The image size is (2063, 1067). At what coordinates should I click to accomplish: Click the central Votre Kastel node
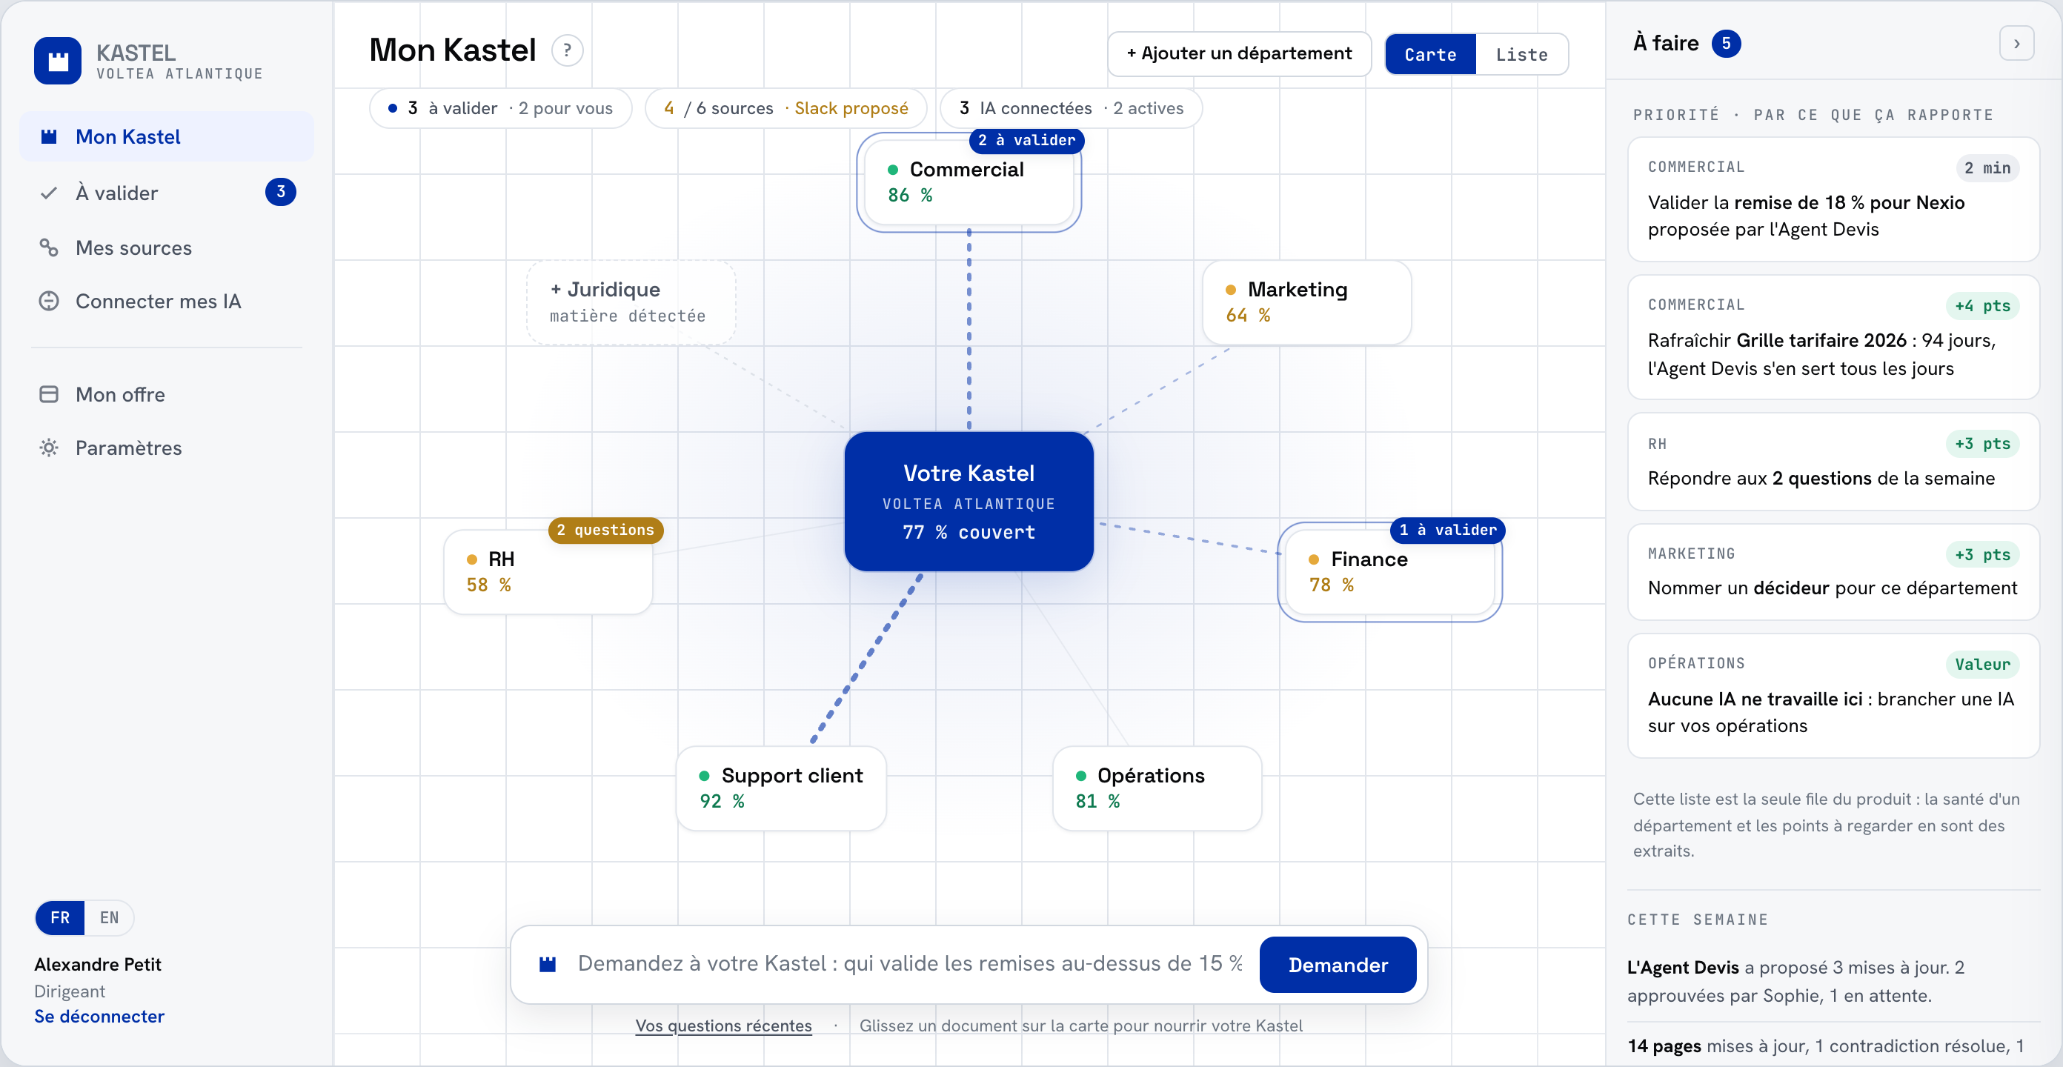969,502
